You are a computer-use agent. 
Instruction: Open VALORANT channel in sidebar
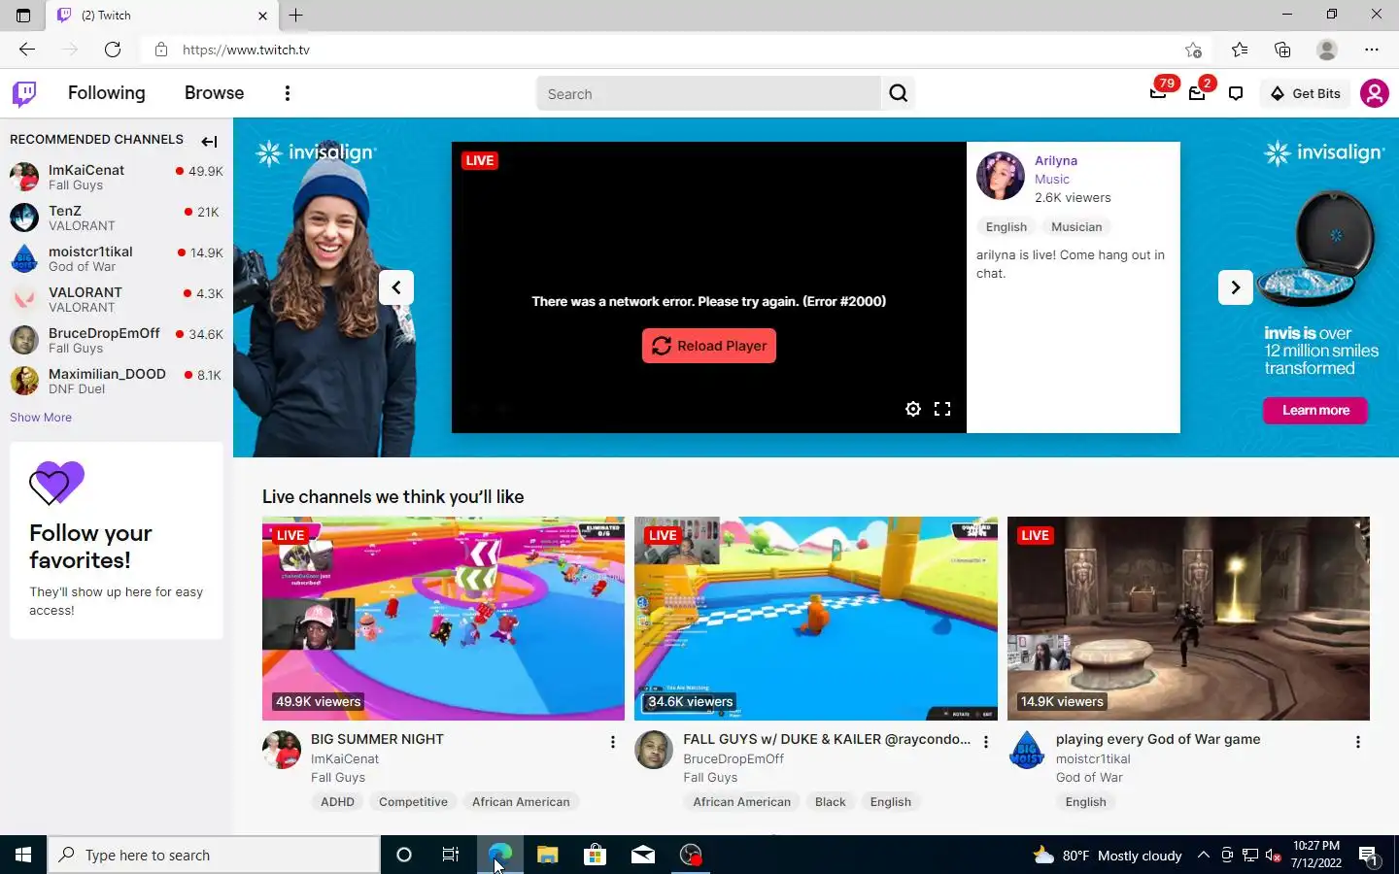(x=117, y=299)
